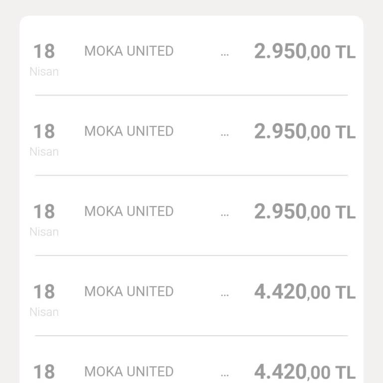Tap the third 2.950,00 TL amount

[x=305, y=212]
